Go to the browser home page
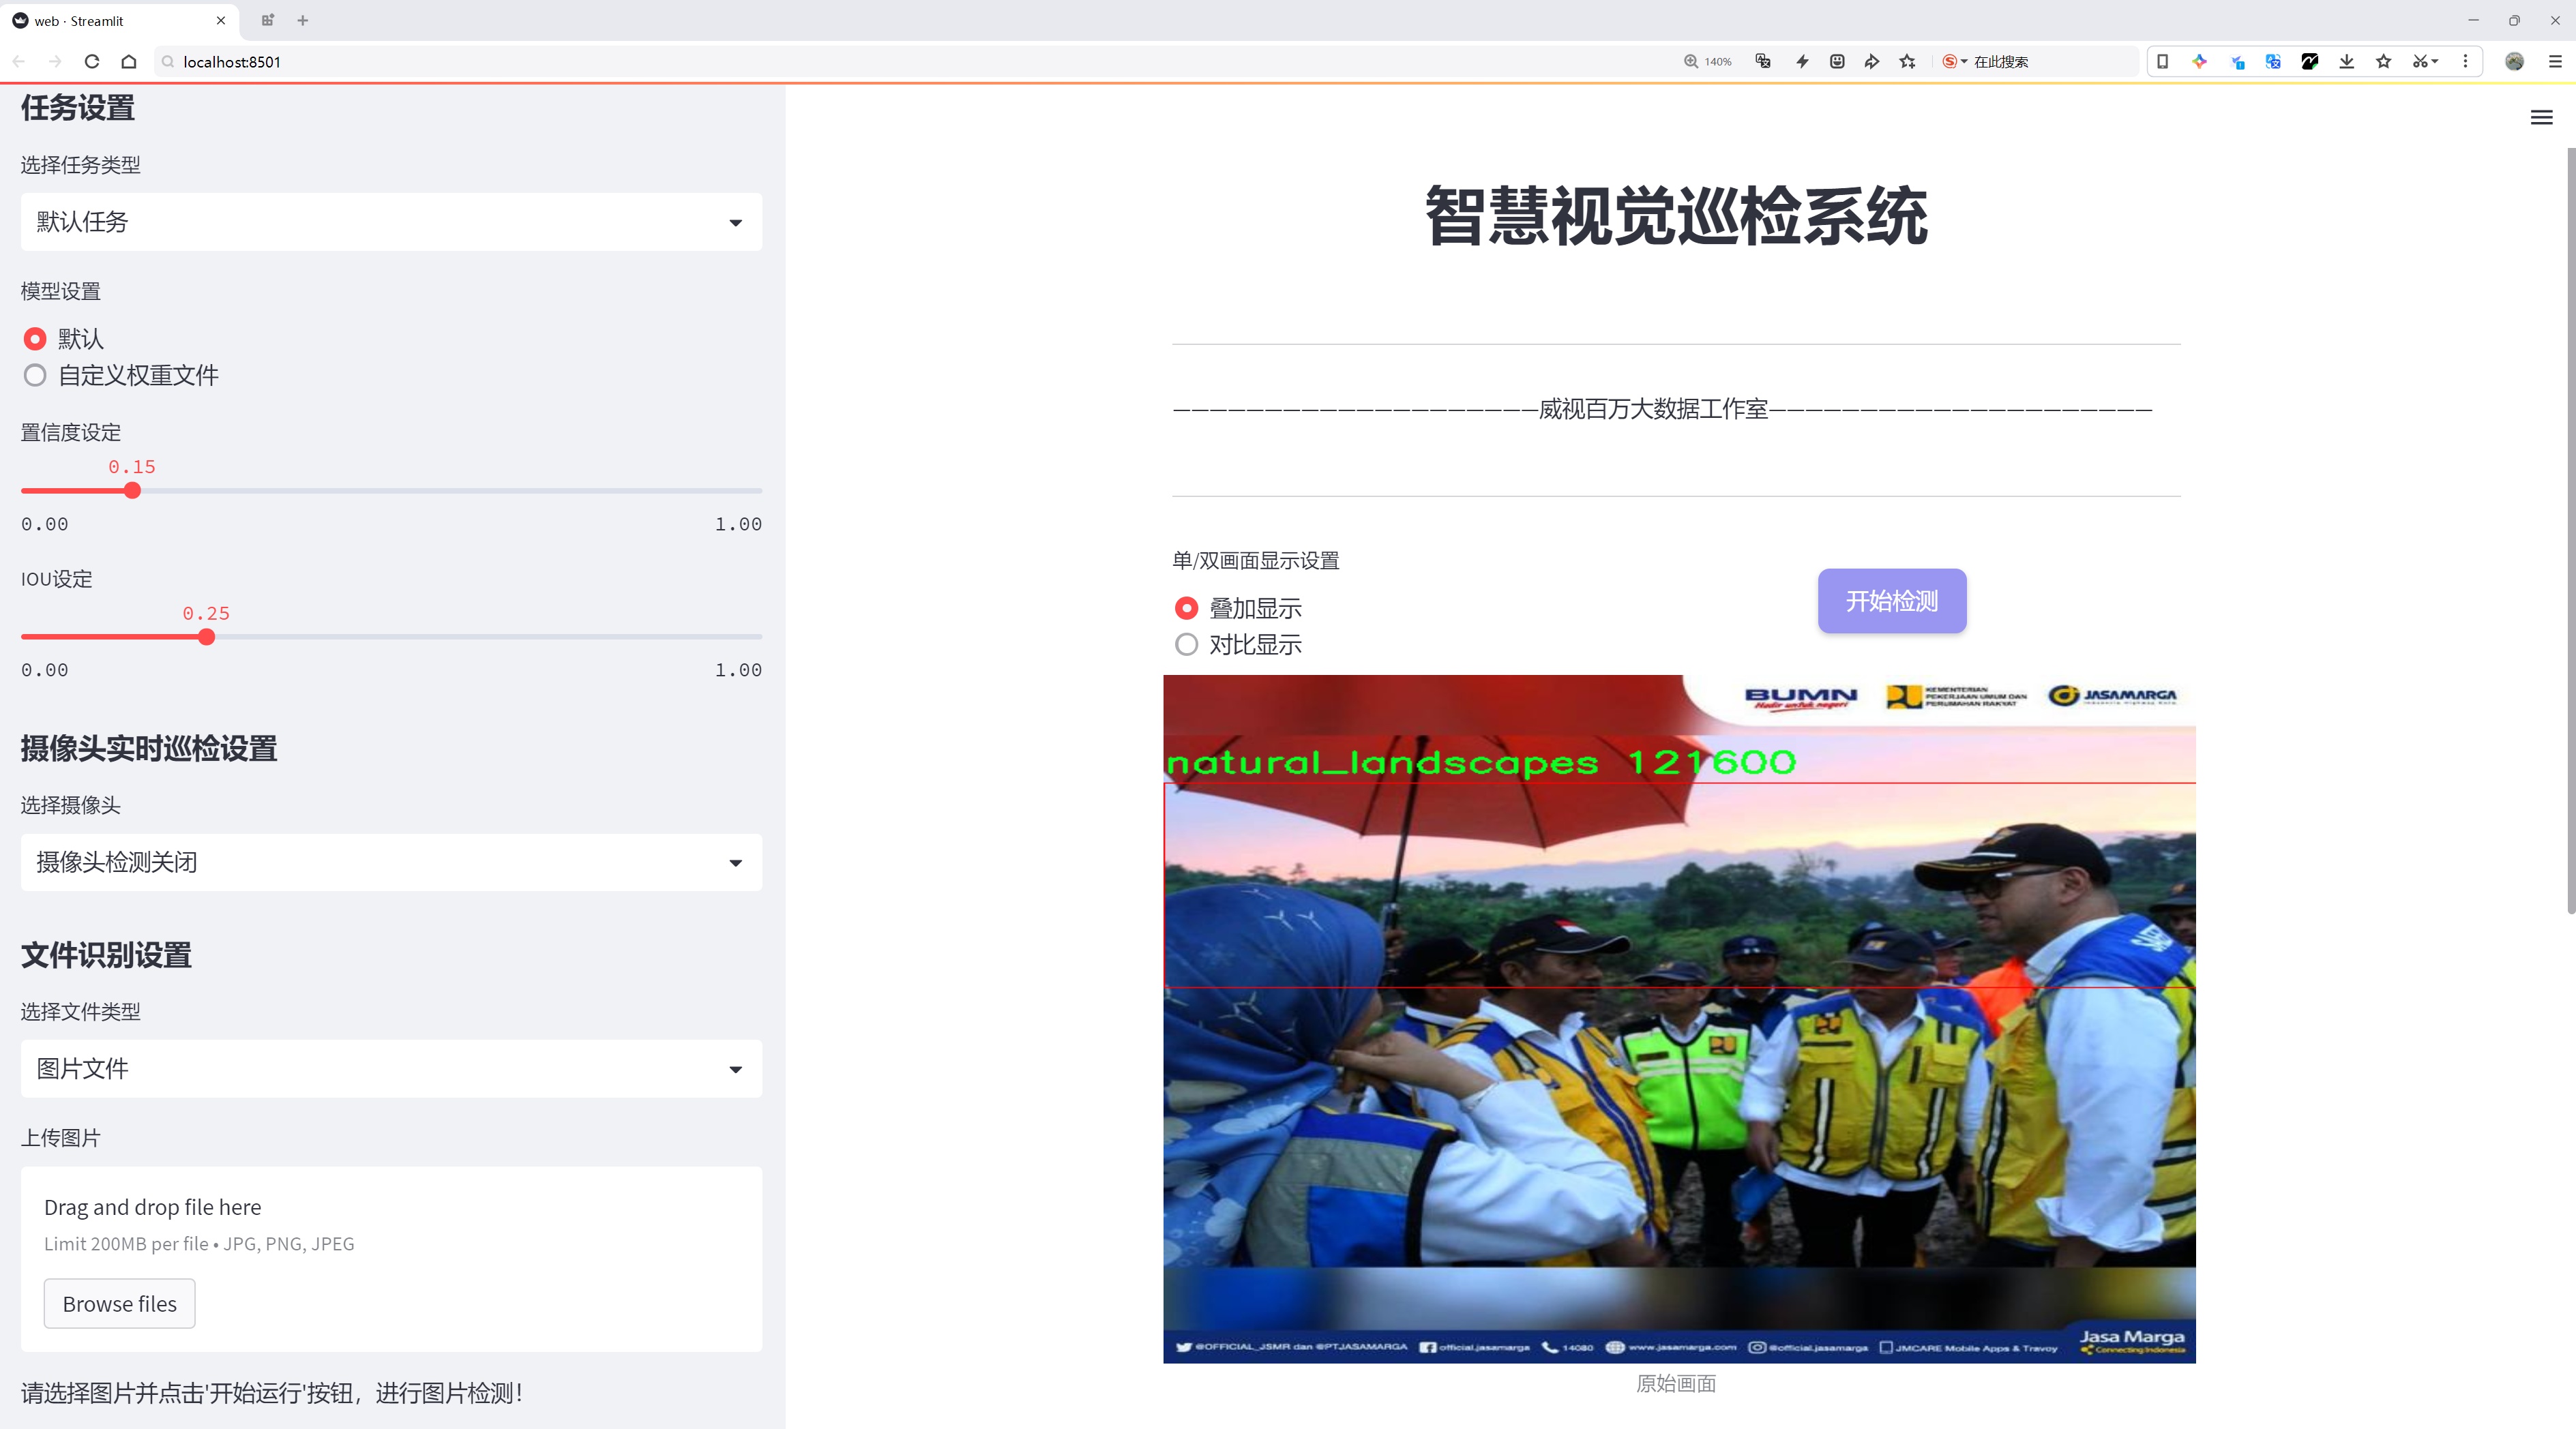 pos(129,61)
